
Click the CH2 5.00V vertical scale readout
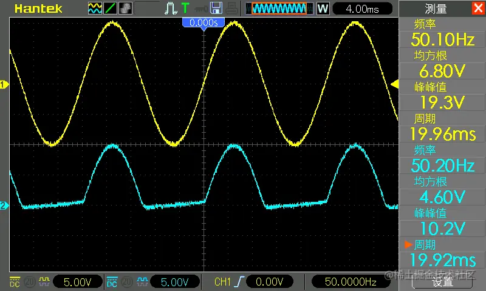pos(175,282)
